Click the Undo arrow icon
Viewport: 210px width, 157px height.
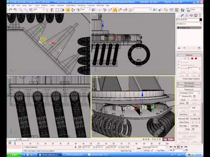[x=10, y=10]
